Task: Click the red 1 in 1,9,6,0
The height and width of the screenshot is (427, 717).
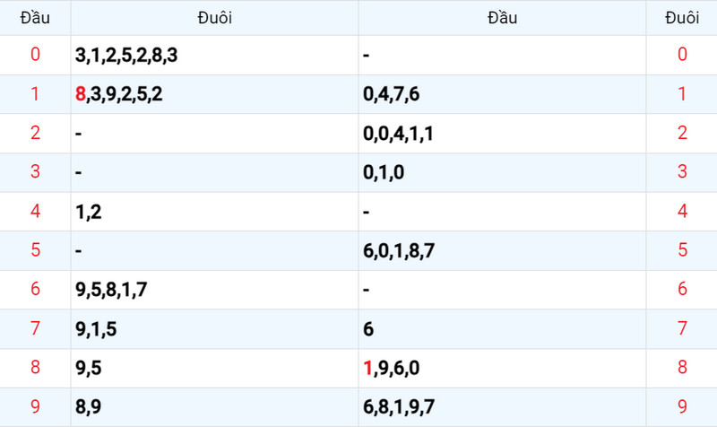Action: click(367, 368)
